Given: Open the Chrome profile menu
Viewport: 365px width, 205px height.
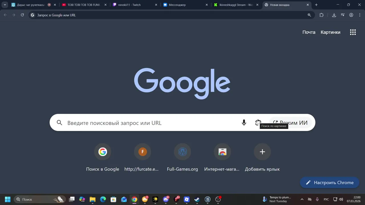Looking at the screenshot, I should [351, 15].
